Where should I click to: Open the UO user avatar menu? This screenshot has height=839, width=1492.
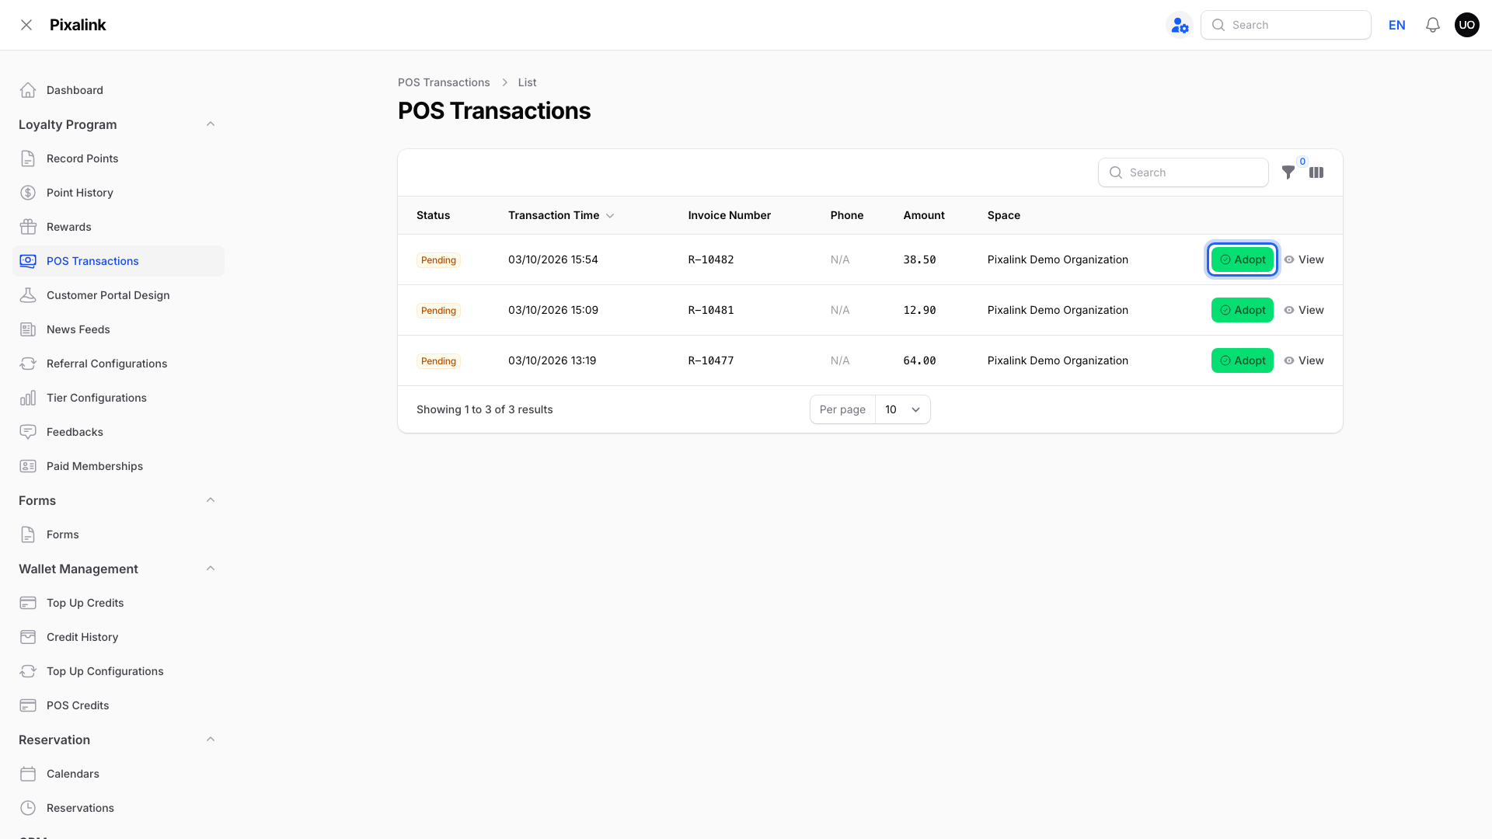[1467, 25]
